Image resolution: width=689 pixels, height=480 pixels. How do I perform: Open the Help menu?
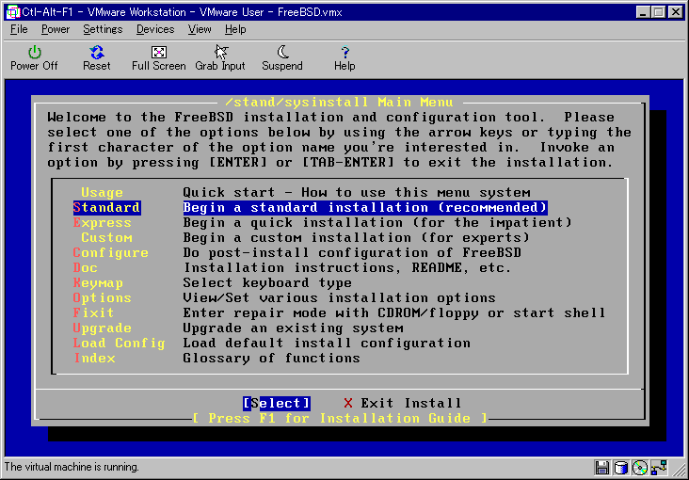[x=235, y=29]
